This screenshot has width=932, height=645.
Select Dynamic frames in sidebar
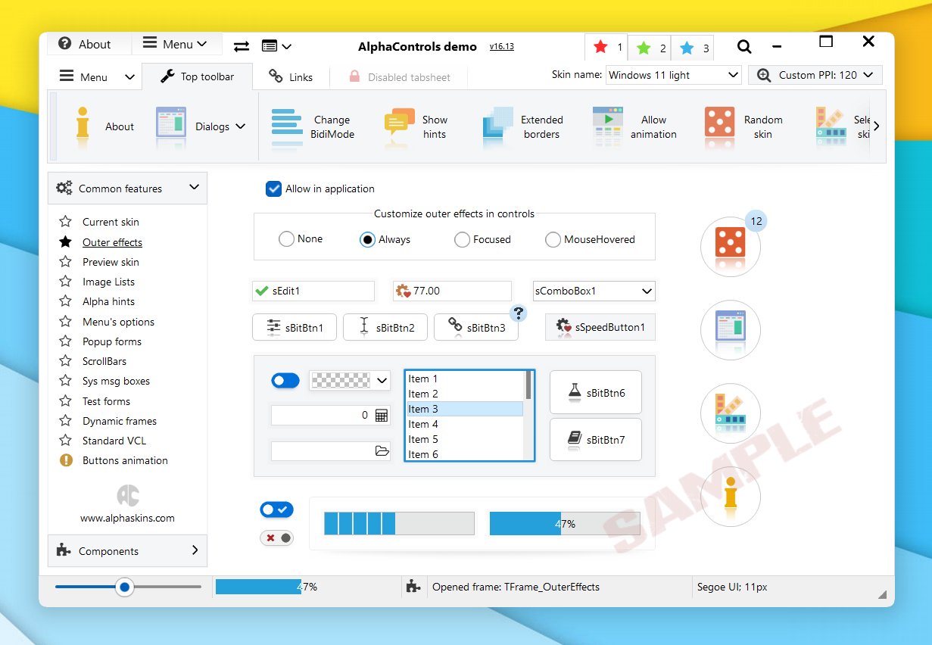pos(120,421)
